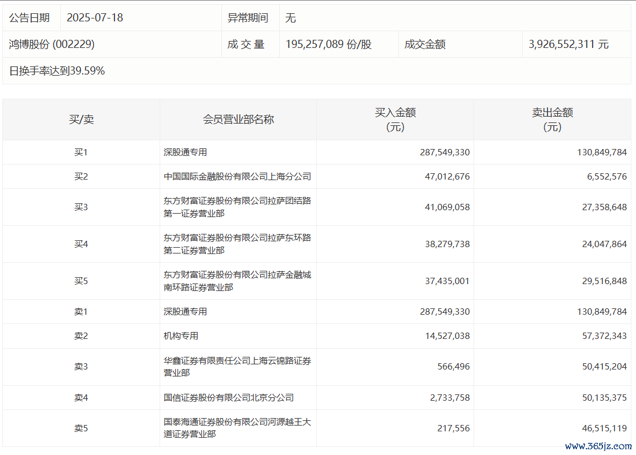Click the 会员营业部名称 column header
Image resolution: width=636 pixels, height=455 pixels.
point(238,120)
